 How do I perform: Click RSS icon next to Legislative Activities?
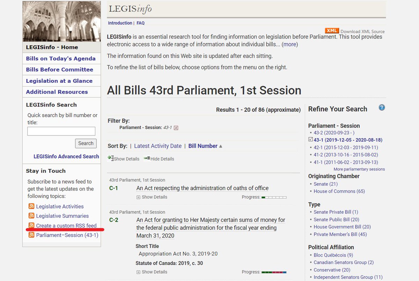31,206
